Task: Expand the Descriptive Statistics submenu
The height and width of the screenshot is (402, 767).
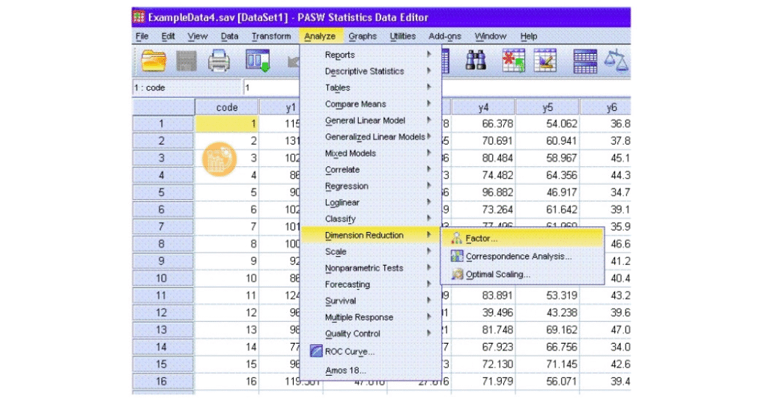Action: pos(364,71)
